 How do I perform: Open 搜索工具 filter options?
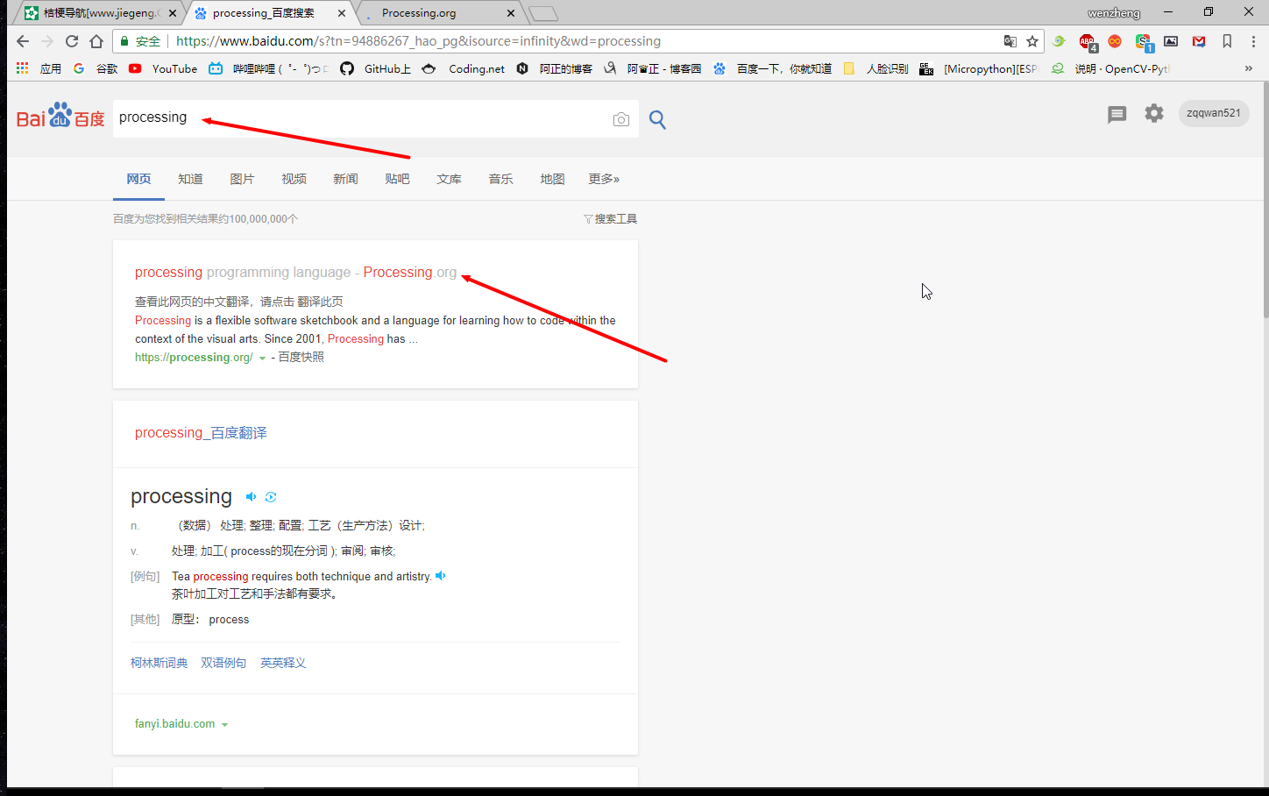pyautogui.click(x=611, y=219)
